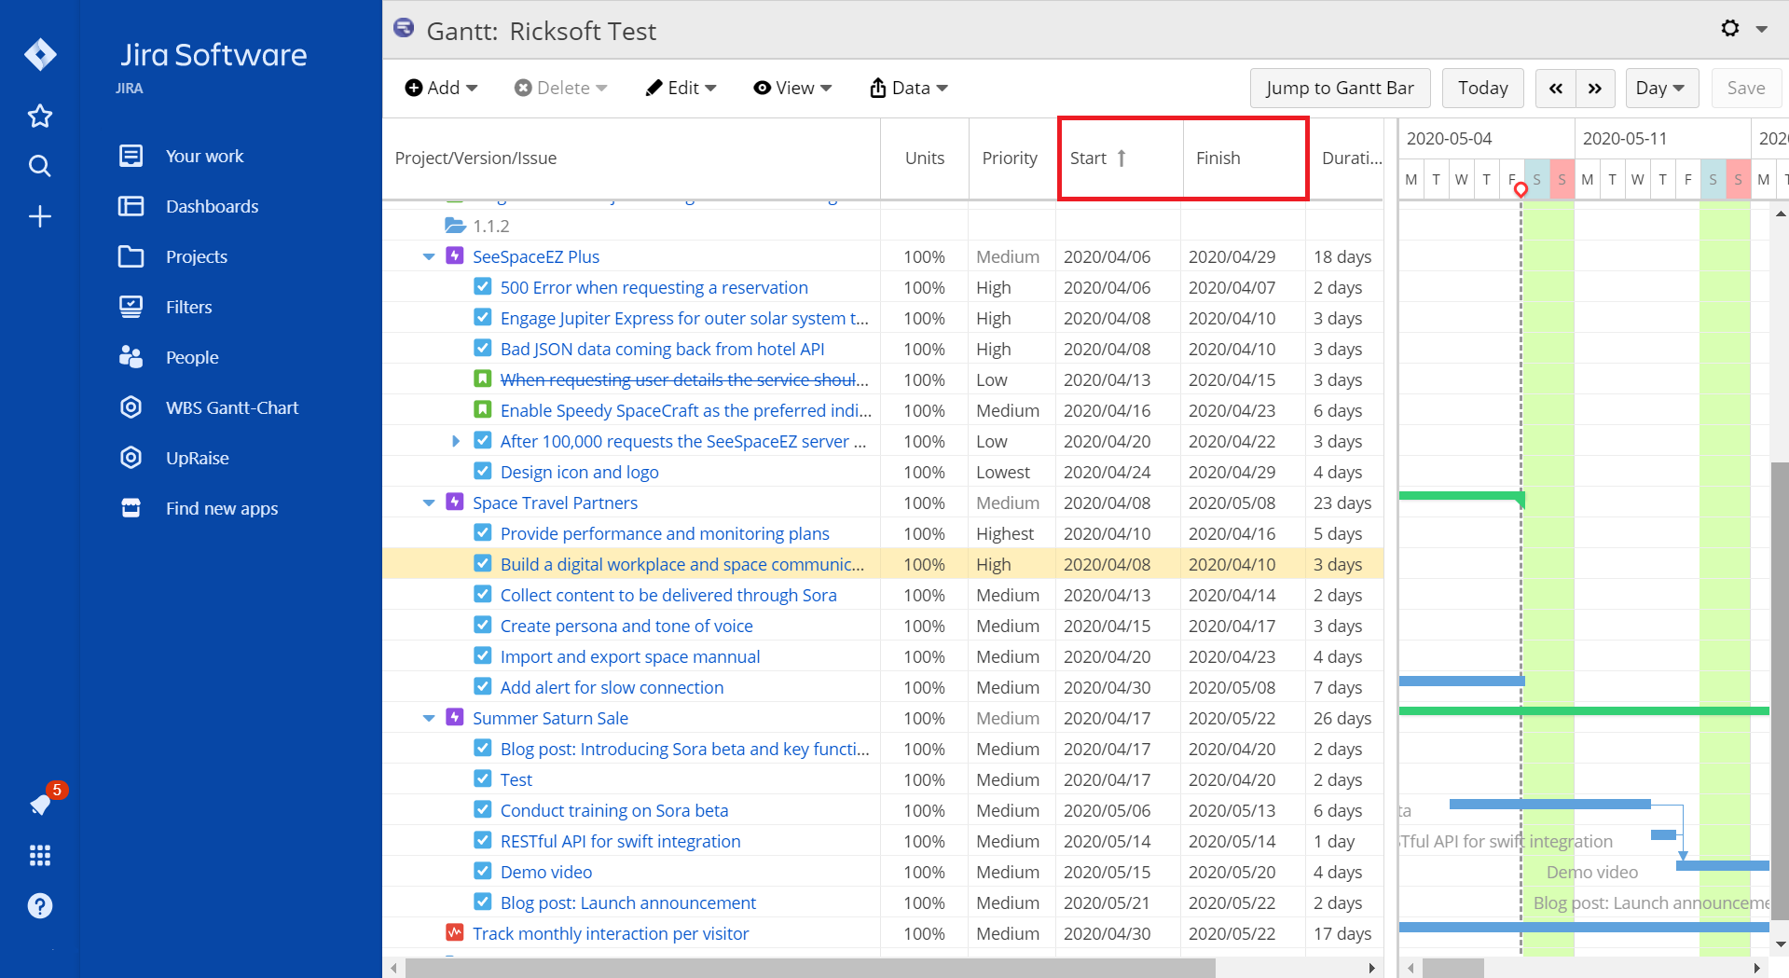
Task: Click the Jira diamond logo icon
Action: pyautogui.click(x=40, y=55)
